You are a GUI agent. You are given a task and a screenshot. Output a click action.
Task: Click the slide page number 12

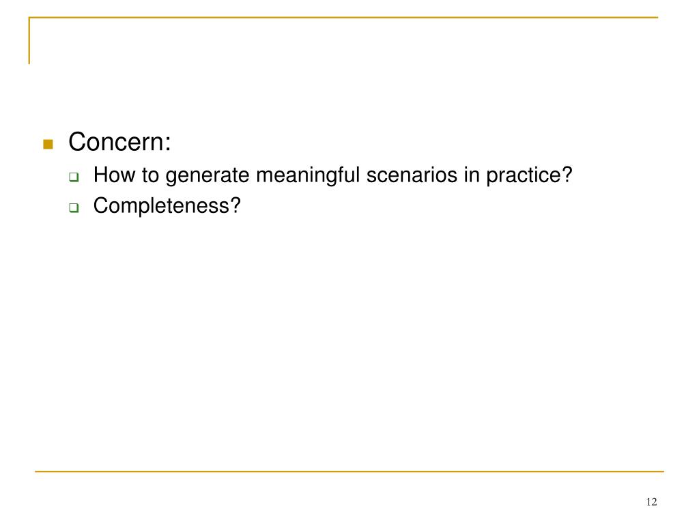[651, 502]
